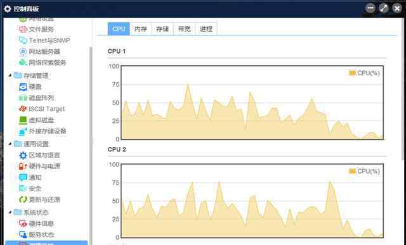406x245 pixels.
Task: Select the 网站服务器 icon
Action: 23,51
